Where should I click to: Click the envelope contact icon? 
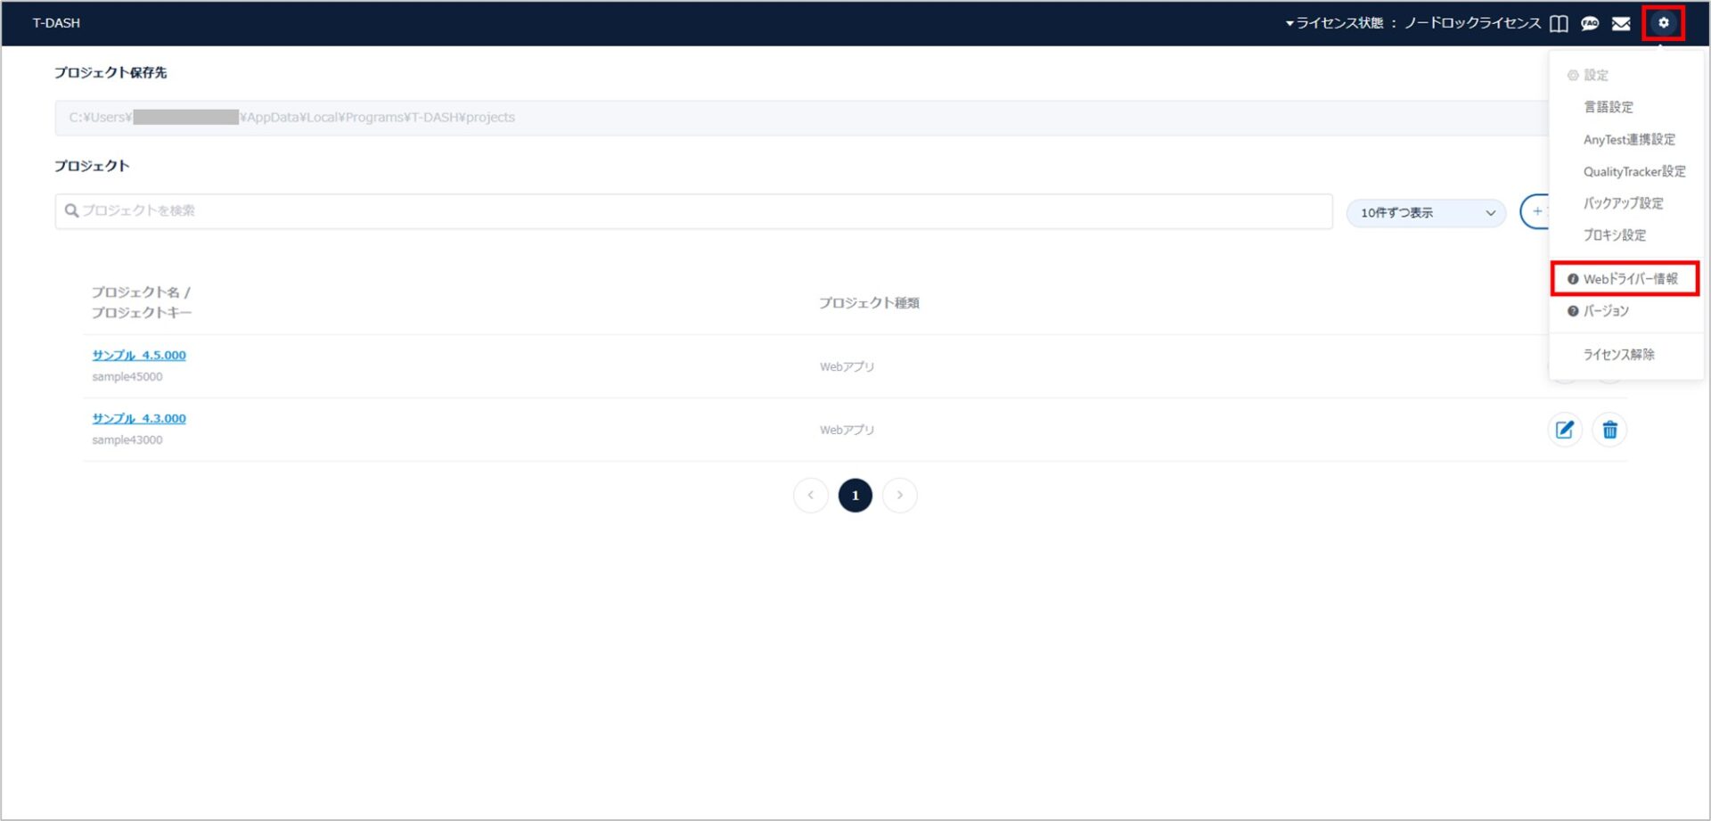pyautogui.click(x=1621, y=23)
